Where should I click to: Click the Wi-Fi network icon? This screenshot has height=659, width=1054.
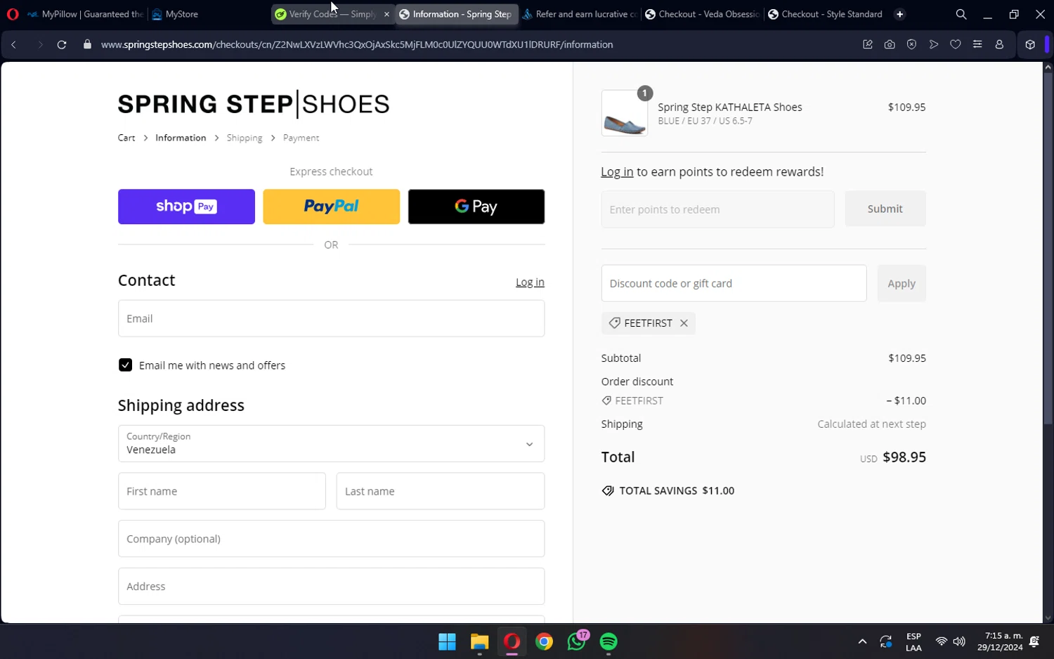click(941, 641)
